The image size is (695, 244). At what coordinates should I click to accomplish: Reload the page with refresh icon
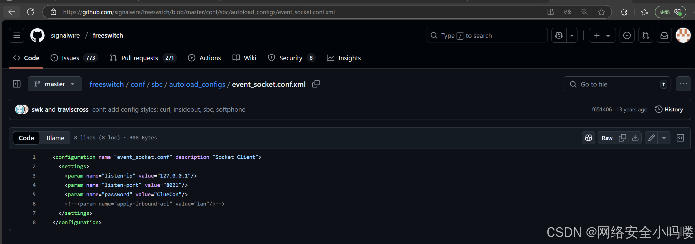(x=31, y=12)
